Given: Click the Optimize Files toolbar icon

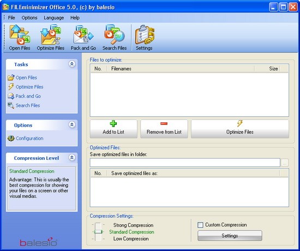Looking at the screenshot, I should pyautogui.click(x=51, y=38).
